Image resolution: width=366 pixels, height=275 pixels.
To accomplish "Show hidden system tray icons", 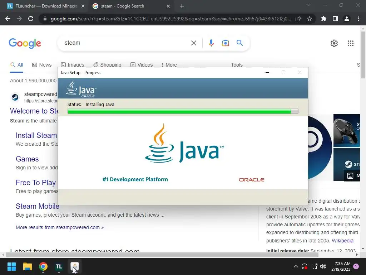I will 296,266.
